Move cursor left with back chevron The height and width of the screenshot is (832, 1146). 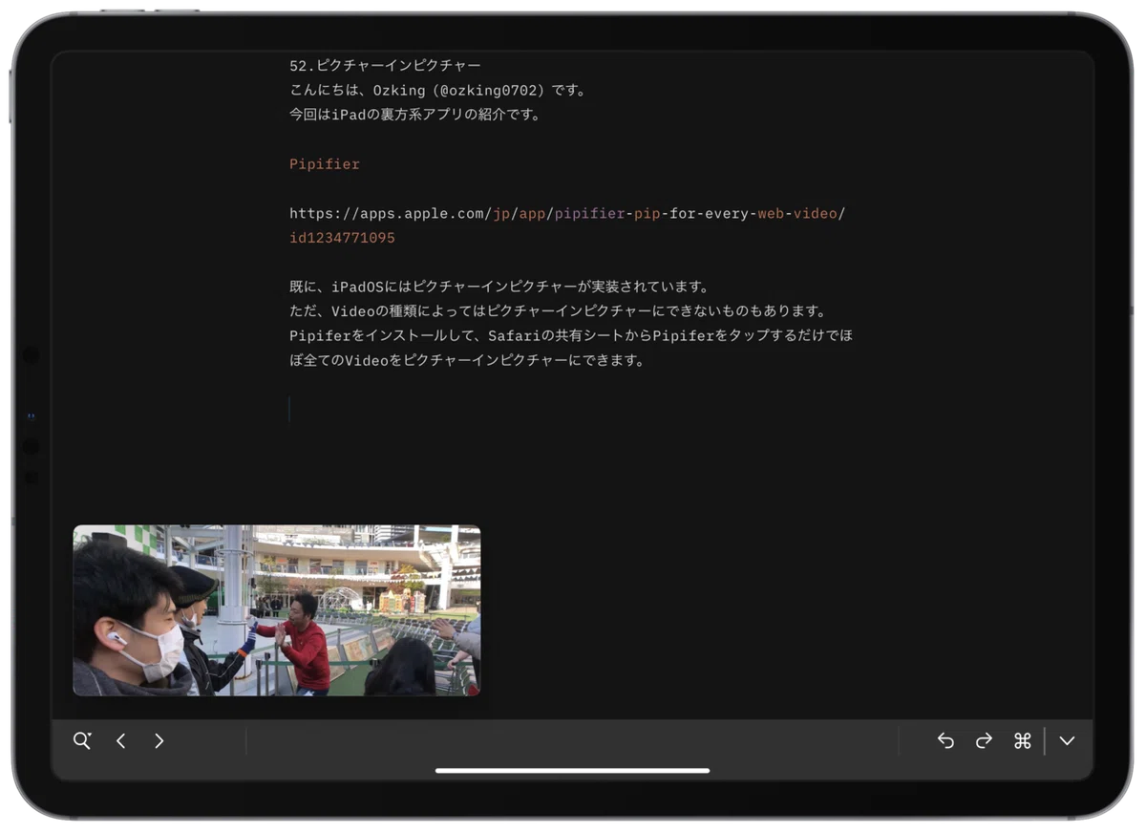pos(120,741)
